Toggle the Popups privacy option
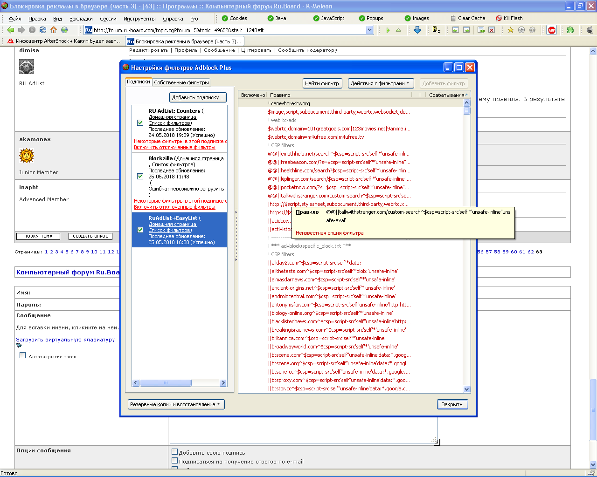The image size is (597, 477). (371, 18)
